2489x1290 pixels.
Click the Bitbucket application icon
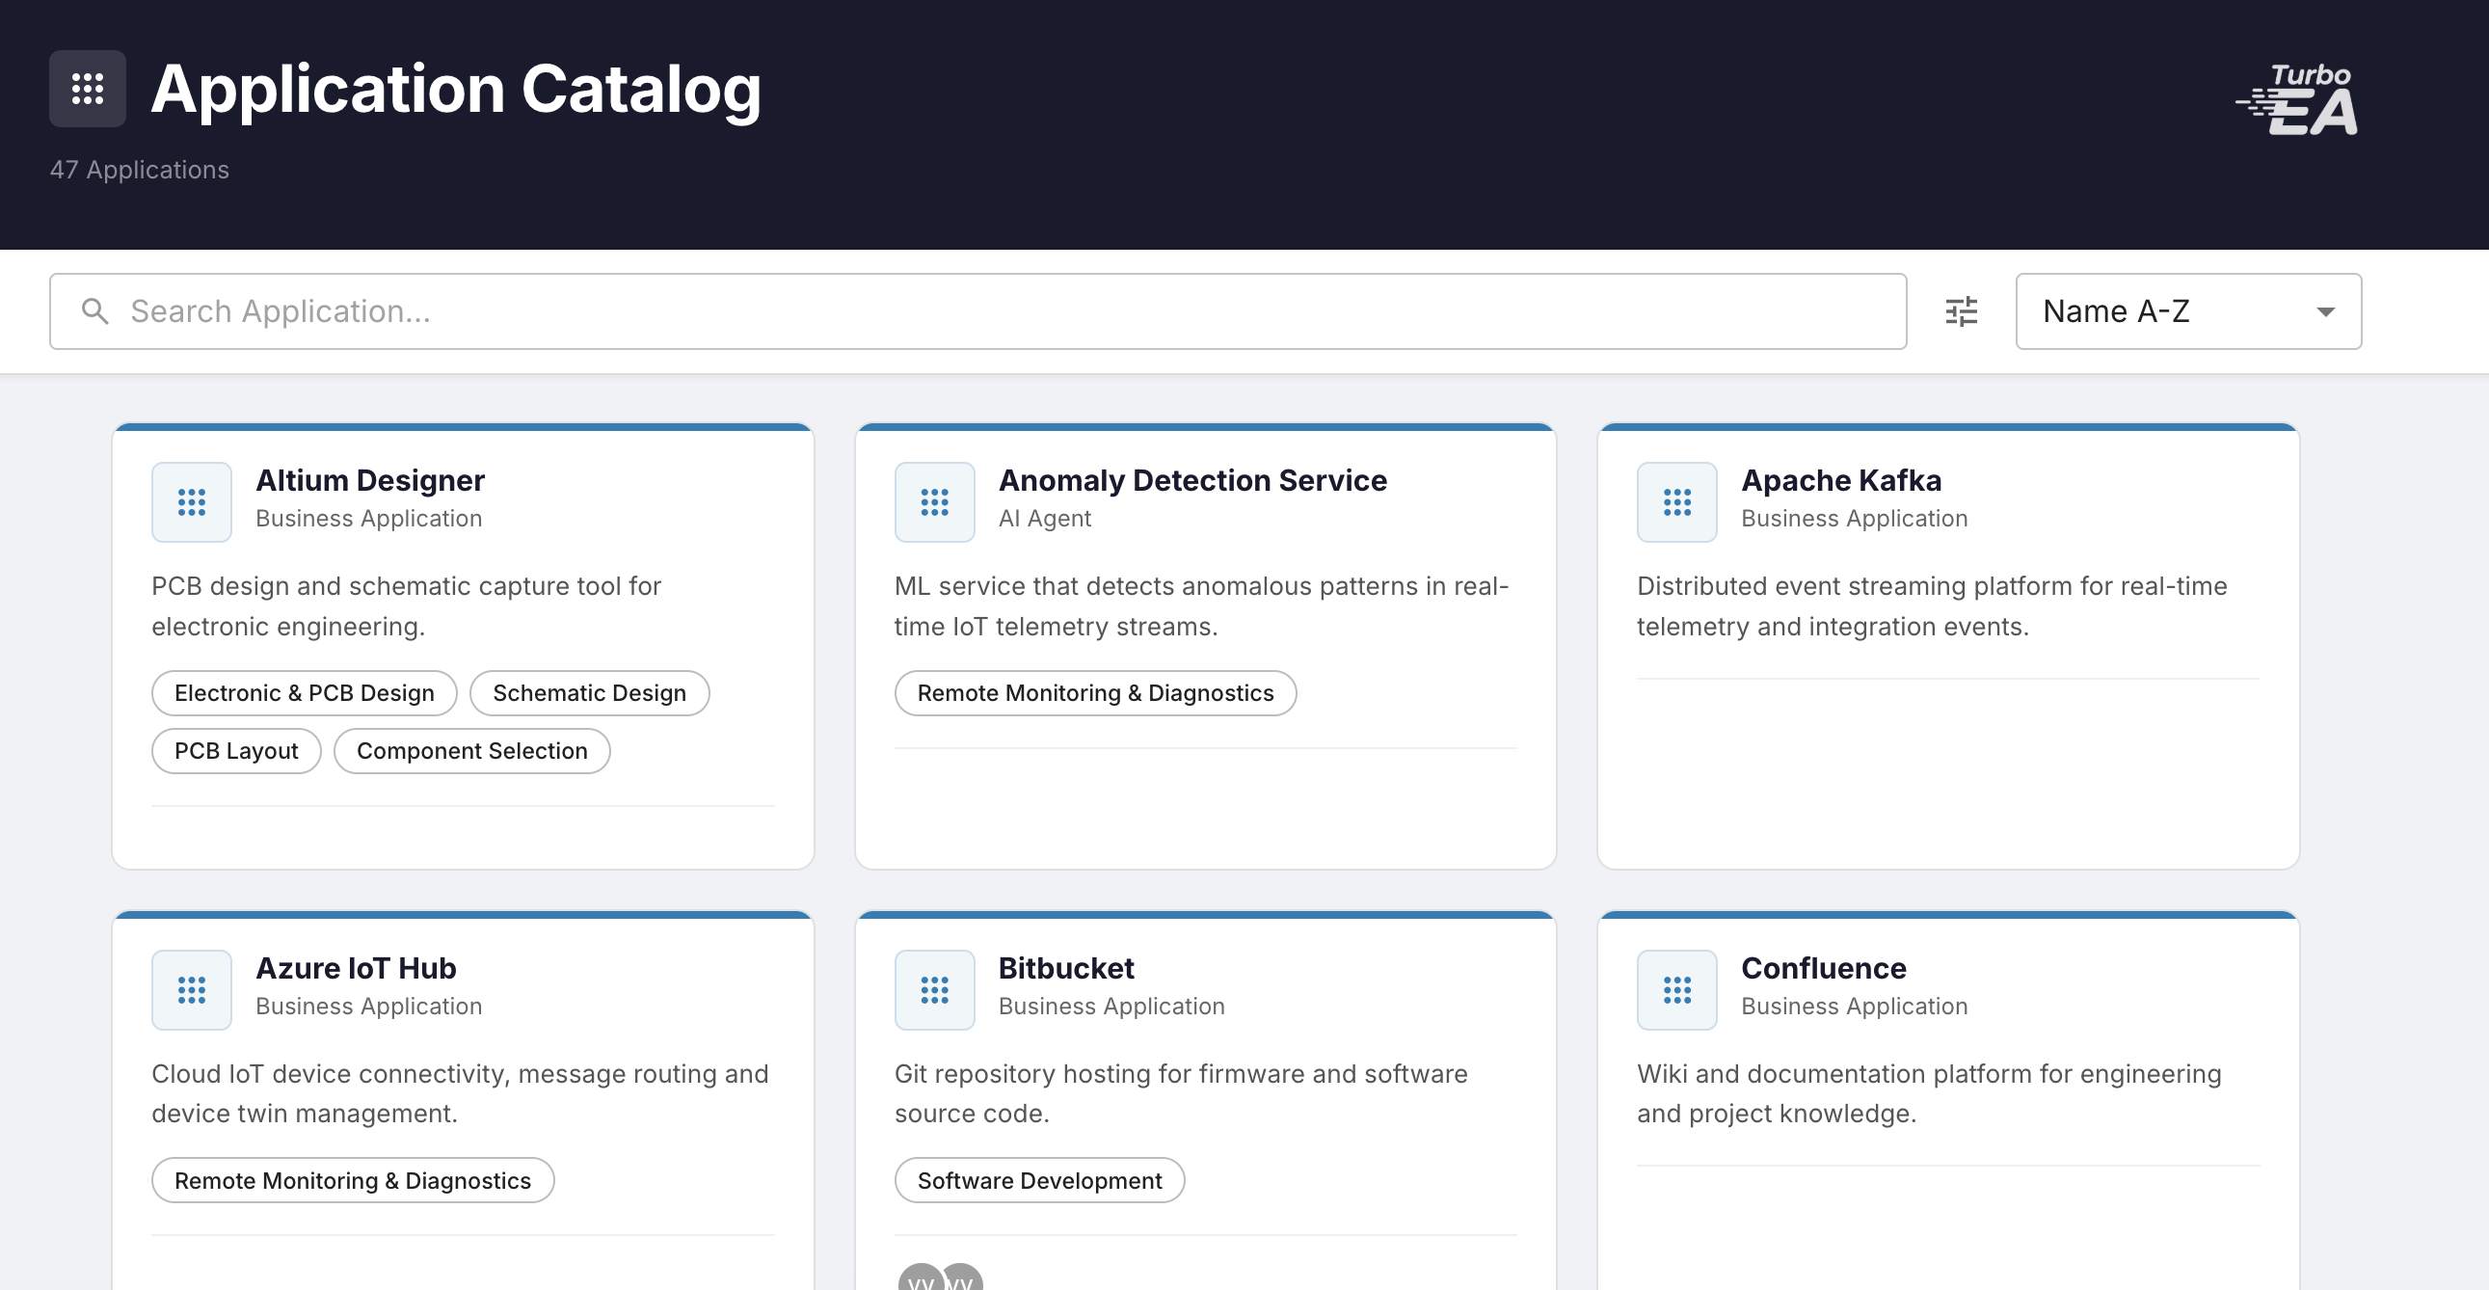point(933,989)
